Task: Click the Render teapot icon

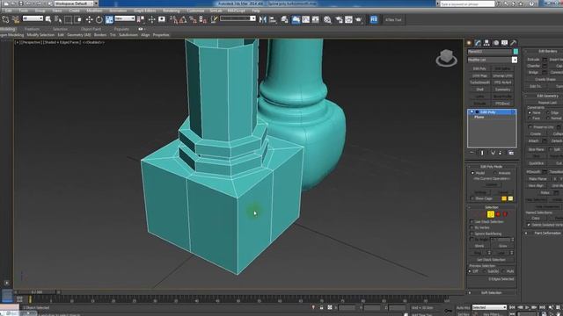Action: pyautogui.click(x=358, y=19)
